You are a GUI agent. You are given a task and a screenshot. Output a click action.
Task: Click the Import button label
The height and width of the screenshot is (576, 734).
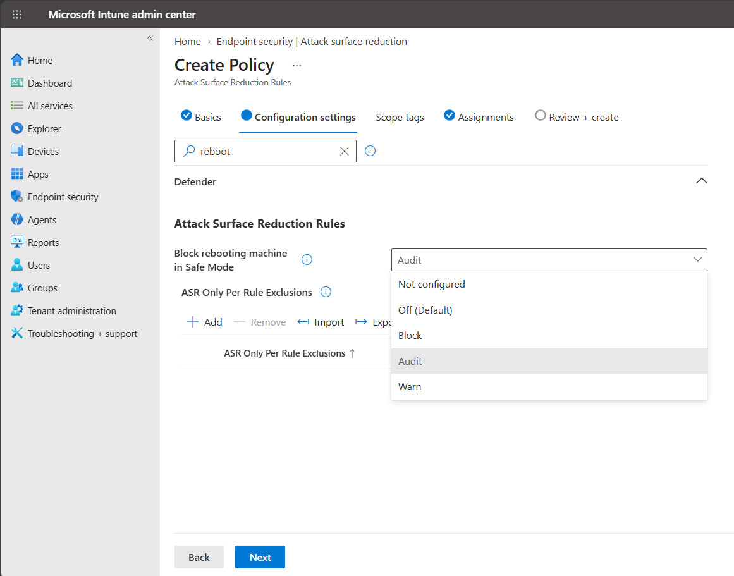(329, 322)
